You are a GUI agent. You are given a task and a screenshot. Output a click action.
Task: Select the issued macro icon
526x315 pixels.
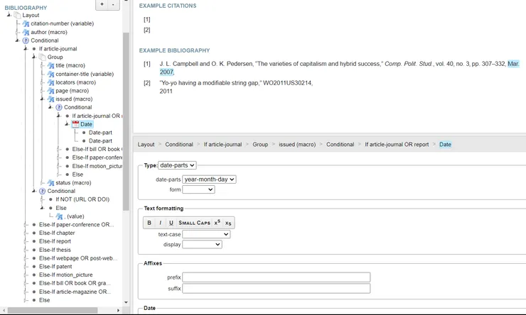point(50,99)
